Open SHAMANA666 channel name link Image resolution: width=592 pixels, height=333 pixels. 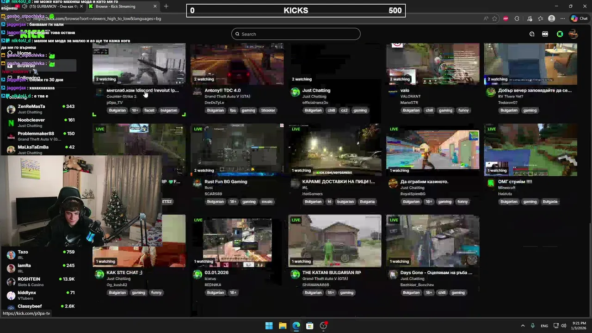[x=316, y=284]
